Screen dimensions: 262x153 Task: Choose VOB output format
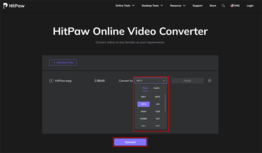pos(158,111)
